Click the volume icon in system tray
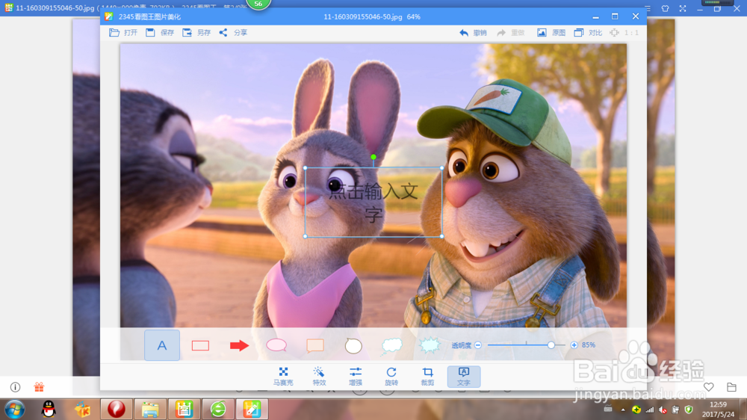This screenshot has height=420, width=747. [x=663, y=410]
